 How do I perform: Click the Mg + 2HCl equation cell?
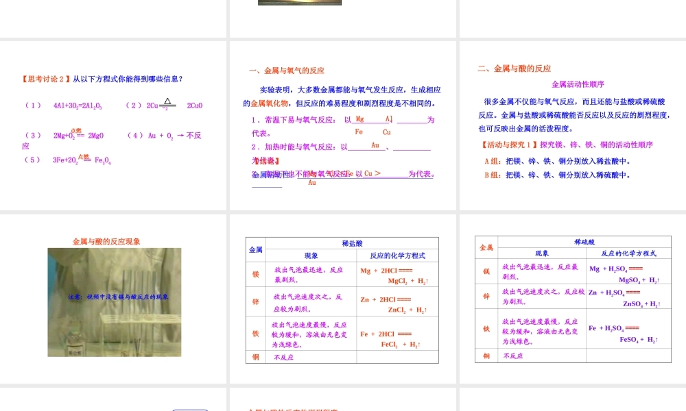click(397, 275)
